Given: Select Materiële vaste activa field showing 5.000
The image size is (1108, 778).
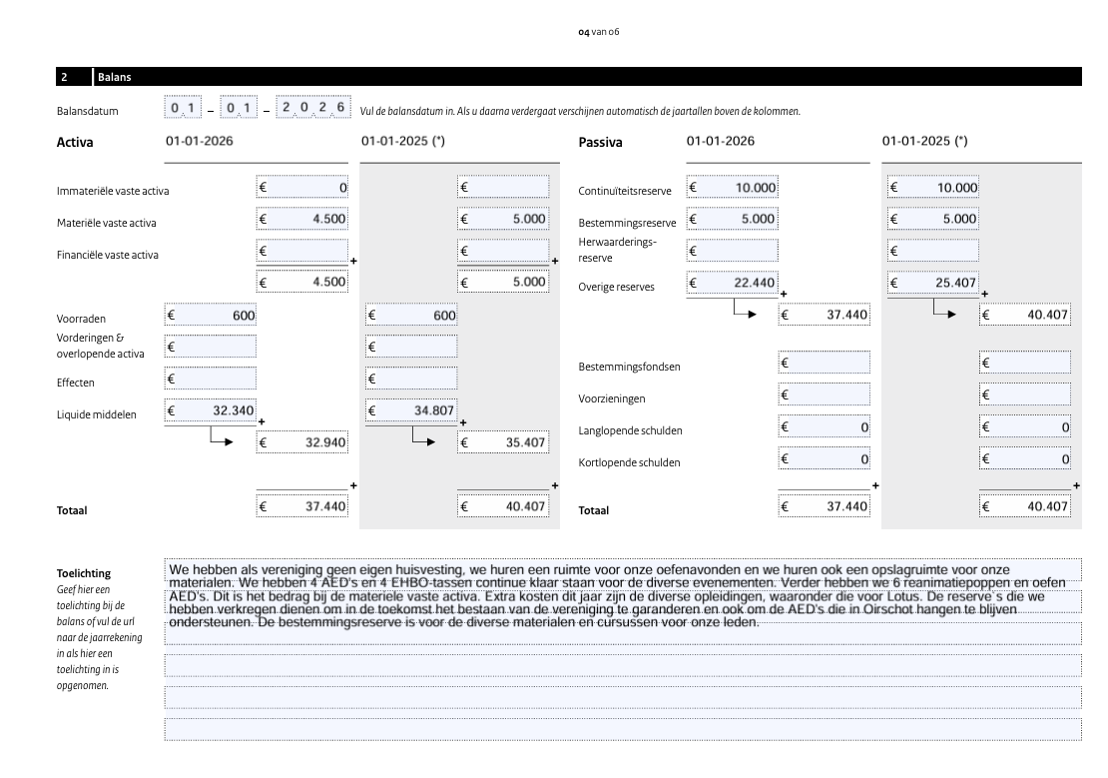Looking at the screenshot, I should [x=503, y=219].
